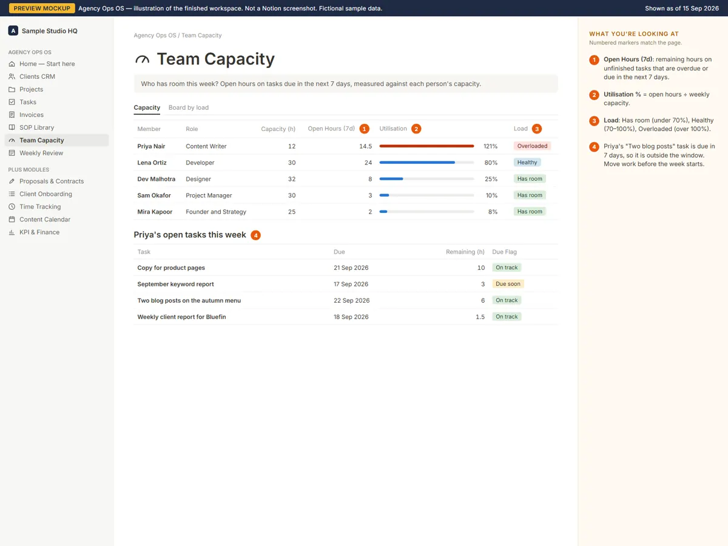Click the Remaining (h) column header
The width and height of the screenshot is (728, 546).
[465, 252]
